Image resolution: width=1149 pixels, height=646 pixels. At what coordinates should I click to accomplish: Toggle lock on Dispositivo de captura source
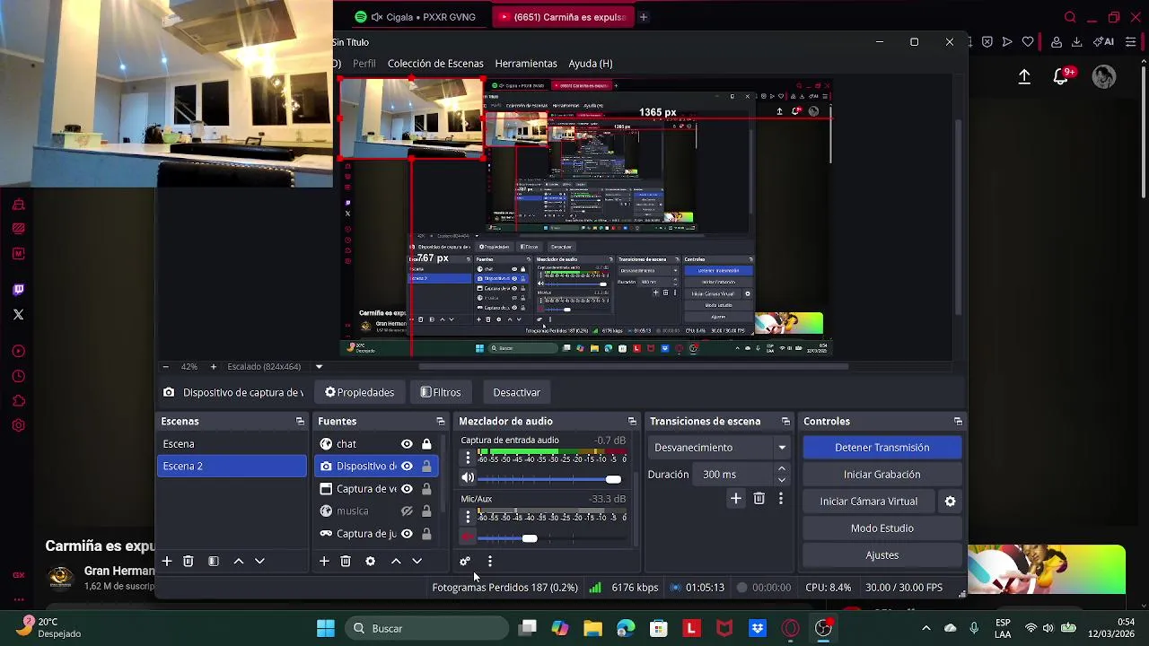pyautogui.click(x=426, y=467)
